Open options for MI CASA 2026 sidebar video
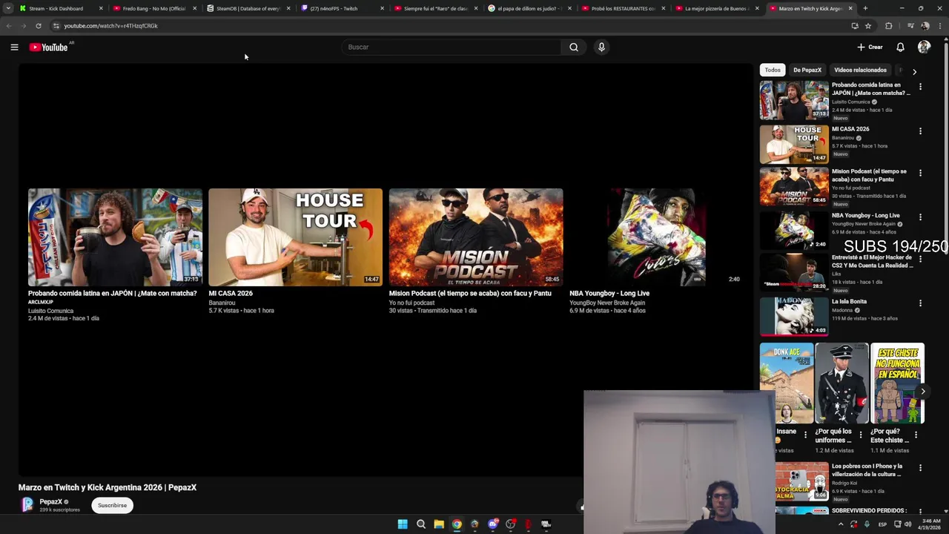This screenshot has width=949, height=534. tap(920, 131)
